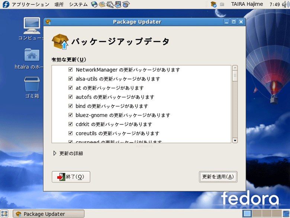Screen dimensions: 290x218
Task: Click the package update notification tray icon
Action: click(x=213, y=4)
